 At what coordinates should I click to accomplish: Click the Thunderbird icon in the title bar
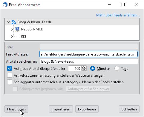[x=5, y=5]
